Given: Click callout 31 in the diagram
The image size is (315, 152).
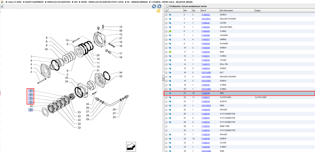Looking at the screenshot, I should (98, 71).
